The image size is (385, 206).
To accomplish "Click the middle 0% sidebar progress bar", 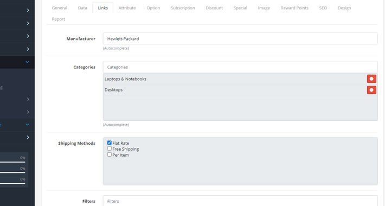I will pyautogui.click(x=12, y=172).
